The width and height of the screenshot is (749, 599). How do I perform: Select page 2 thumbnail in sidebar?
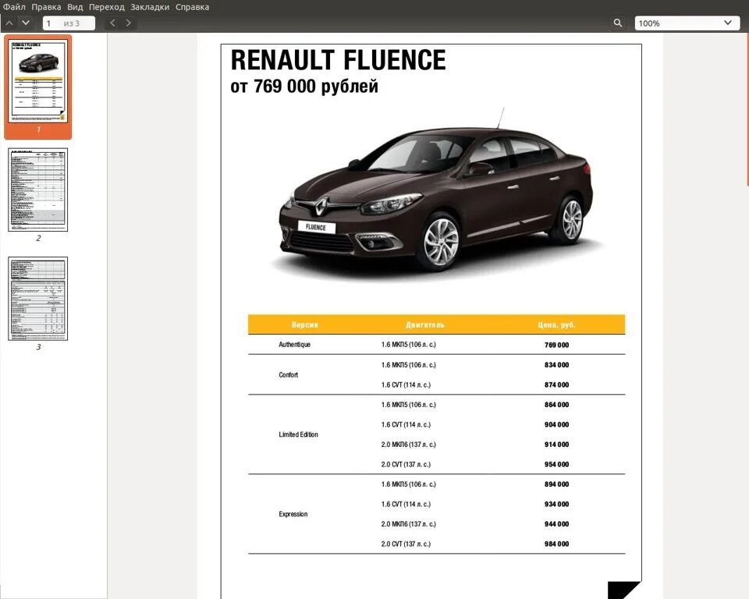38,190
